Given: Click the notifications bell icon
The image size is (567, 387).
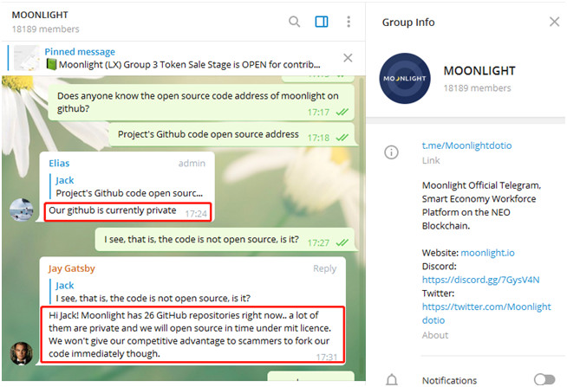Looking at the screenshot, I should click(392, 380).
